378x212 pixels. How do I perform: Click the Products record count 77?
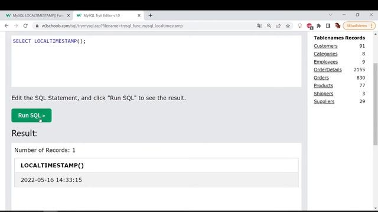[x=362, y=85]
